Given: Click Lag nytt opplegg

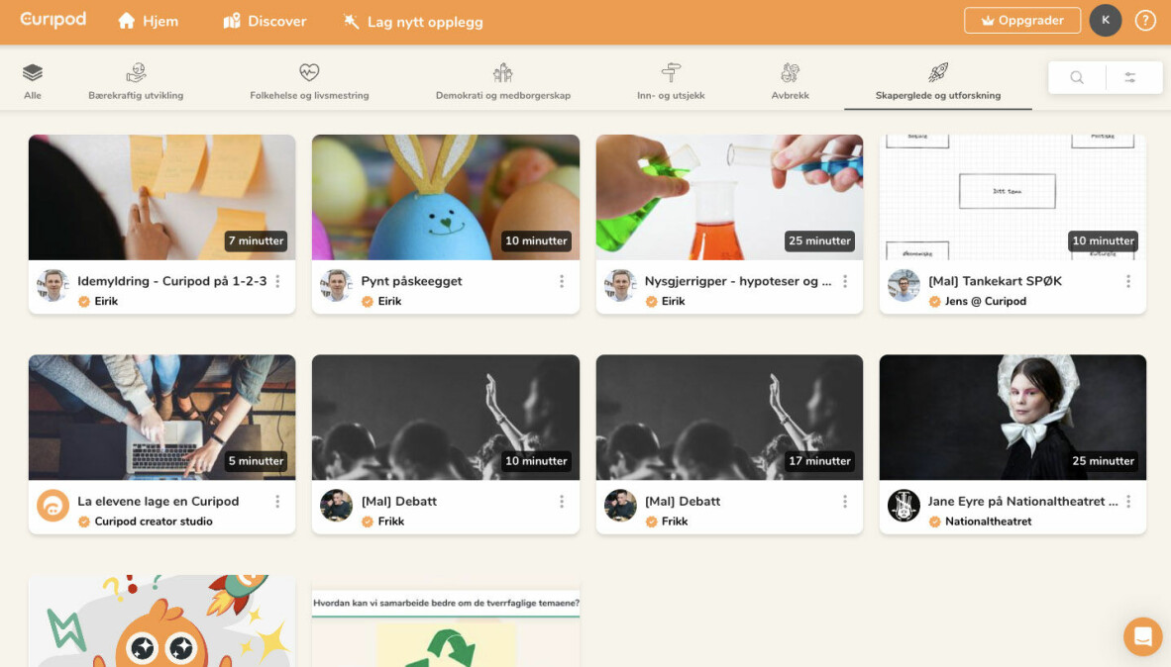Looking at the screenshot, I should [413, 23].
